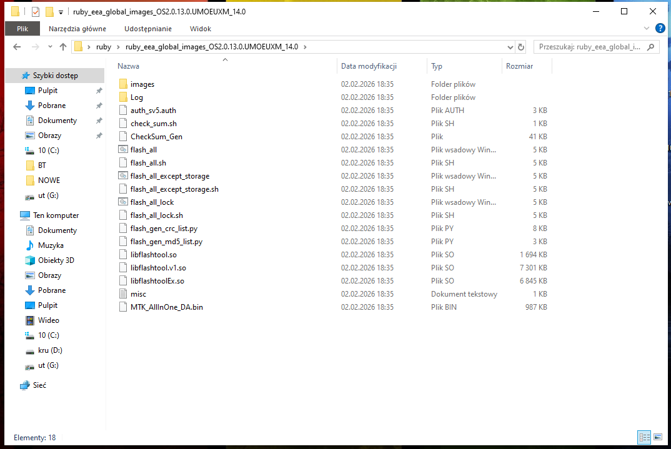Viewport: 671px width, 449px height.
Task: Switch to large icons view
Action: tap(657, 437)
